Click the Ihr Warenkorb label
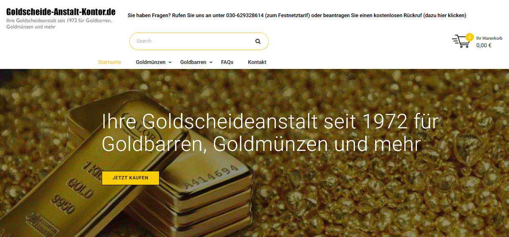 coord(489,38)
